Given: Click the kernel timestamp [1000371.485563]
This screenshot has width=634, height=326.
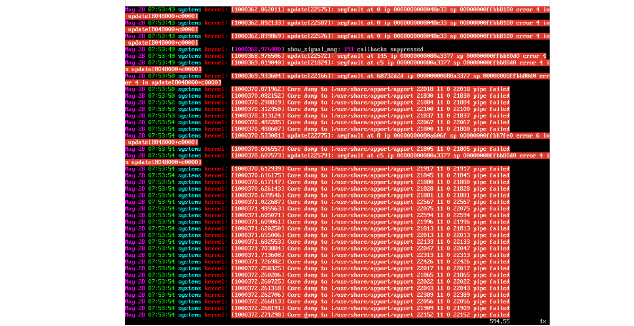Looking at the screenshot, I should pyautogui.click(x=258, y=209).
